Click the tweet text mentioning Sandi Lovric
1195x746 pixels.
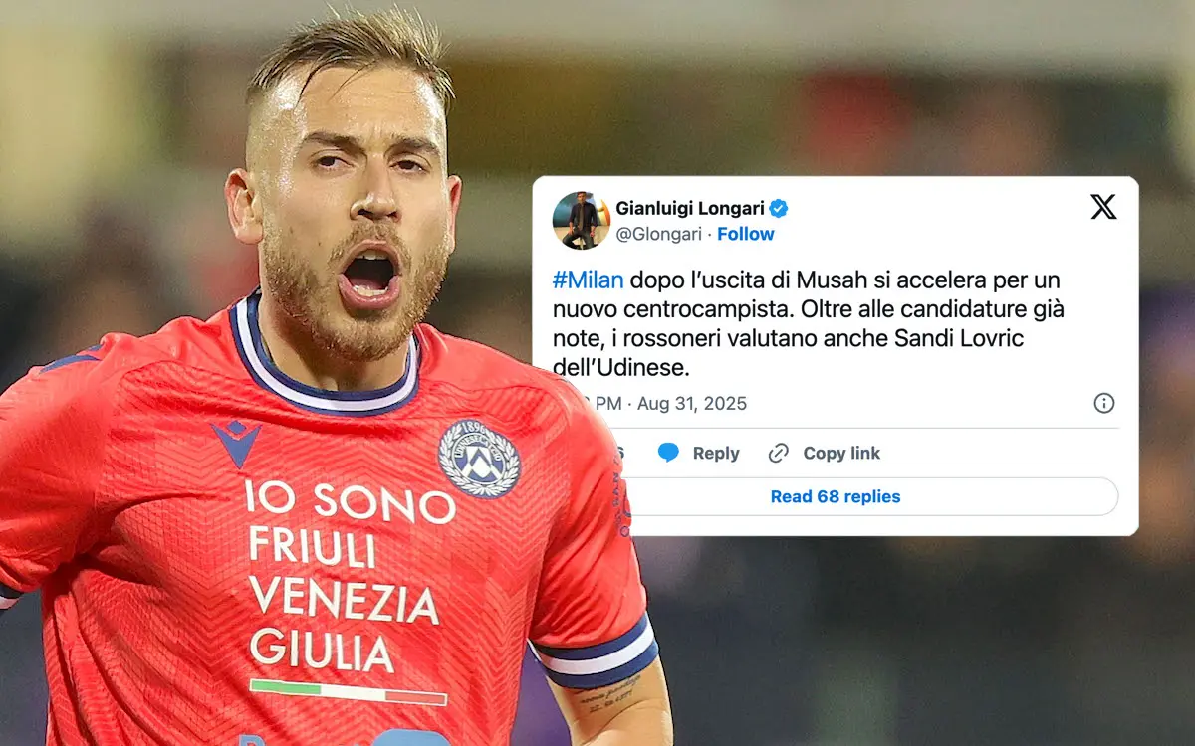[808, 323]
